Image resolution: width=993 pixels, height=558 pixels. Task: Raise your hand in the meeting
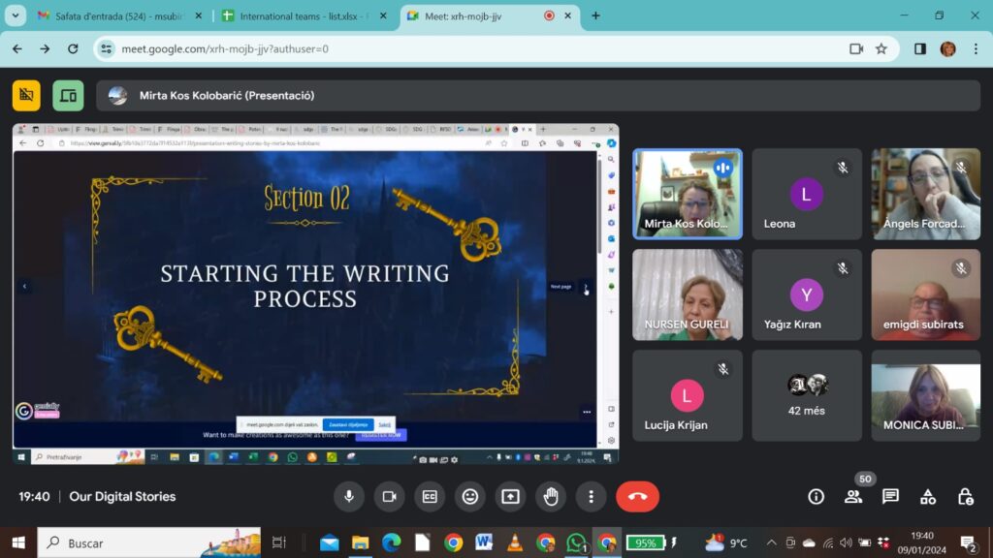click(x=551, y=496)
